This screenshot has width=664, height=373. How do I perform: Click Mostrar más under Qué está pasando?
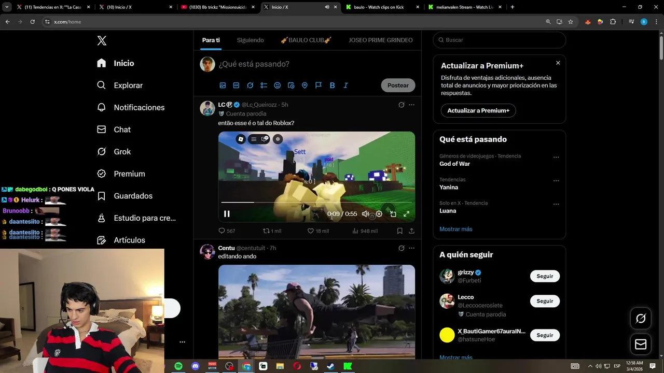(456, 229)
